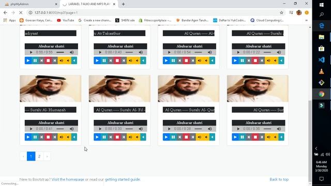Click red stop button on the 0:28 track card
This screenshot has width=331, height=186.
[186, 137]
